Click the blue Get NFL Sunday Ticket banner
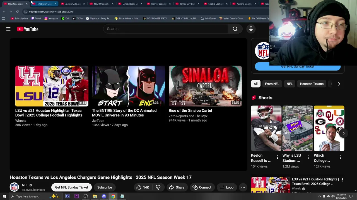 coord(298,67)
